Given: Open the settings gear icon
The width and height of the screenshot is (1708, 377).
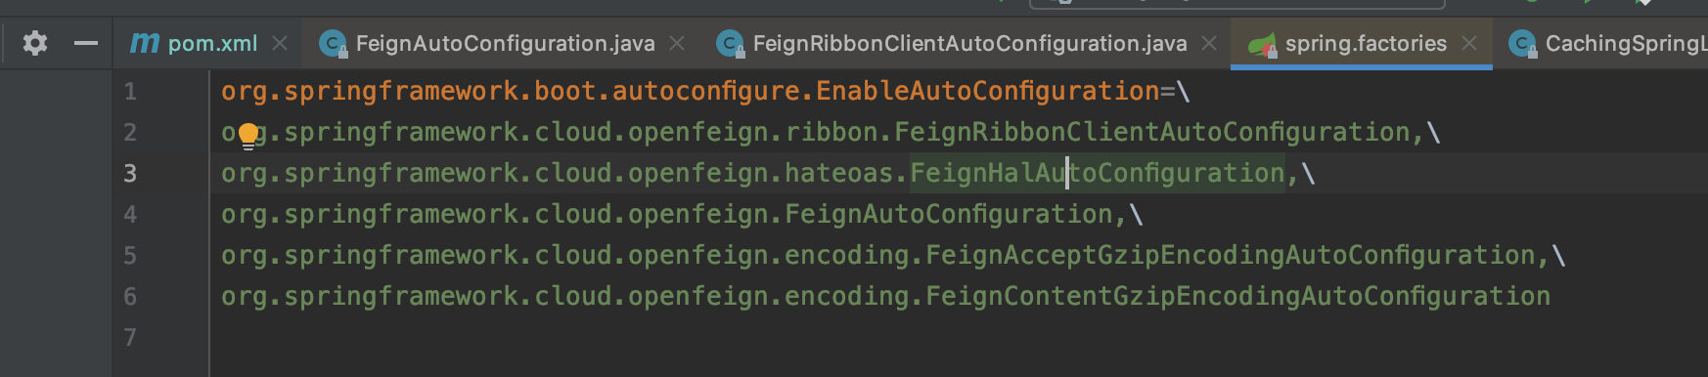Looking at the screenshot, I should (x=35, y=43).
